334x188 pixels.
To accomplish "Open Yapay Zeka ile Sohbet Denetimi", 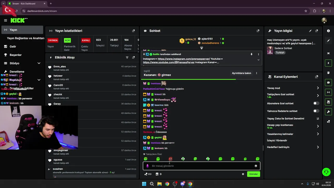I will click(x=293, y=119).
